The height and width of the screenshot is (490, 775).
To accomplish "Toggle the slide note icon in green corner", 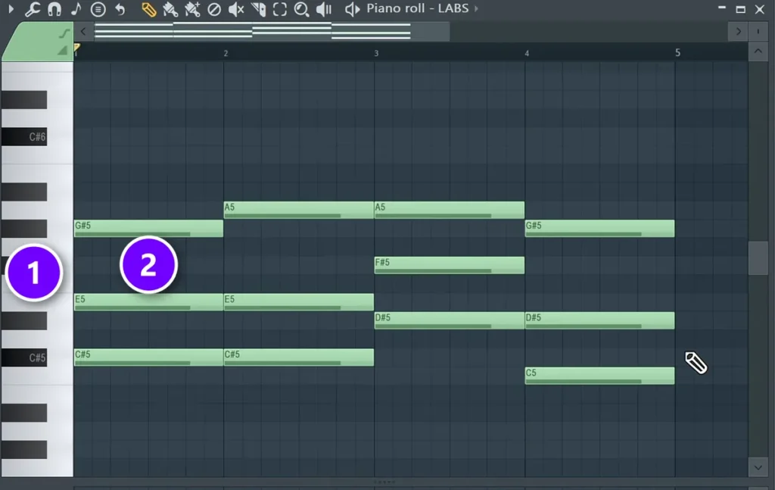I will pos(64,33).
